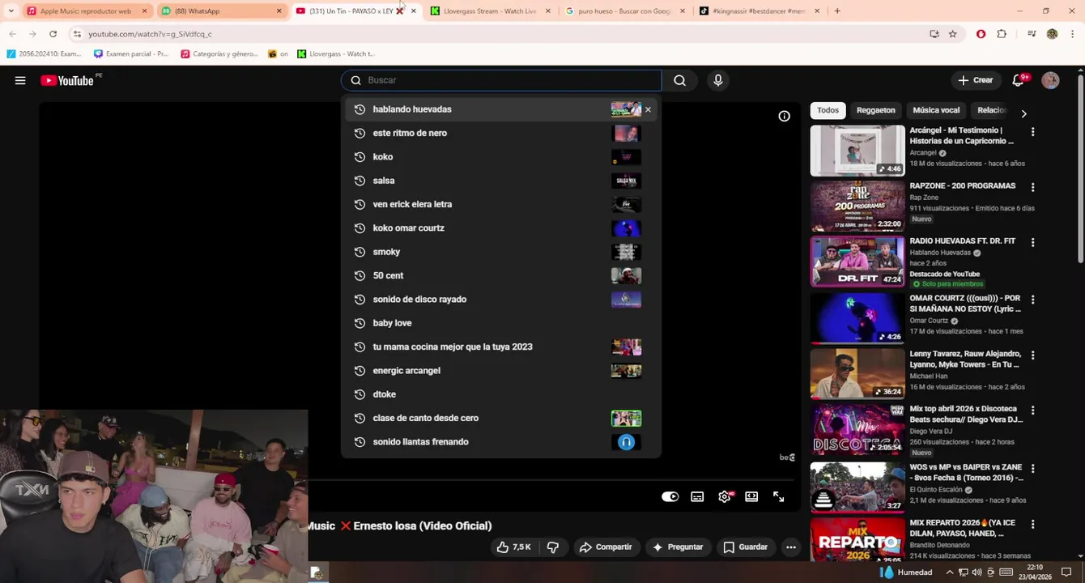The width and height of the screenshot is (1085, 583).
Task: Click the Crear button
Action: click(975, 80)
